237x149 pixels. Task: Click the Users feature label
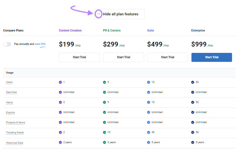coord(9,82)
